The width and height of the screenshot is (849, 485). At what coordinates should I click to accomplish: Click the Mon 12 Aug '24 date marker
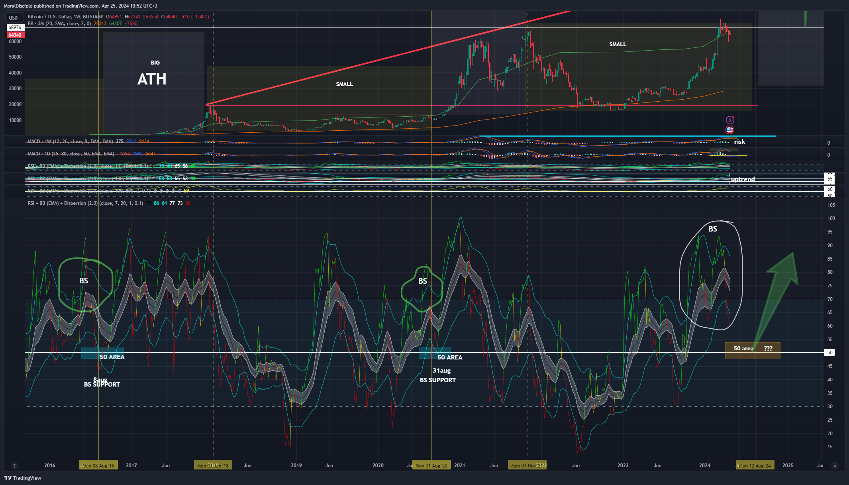[x=755, y=465]
